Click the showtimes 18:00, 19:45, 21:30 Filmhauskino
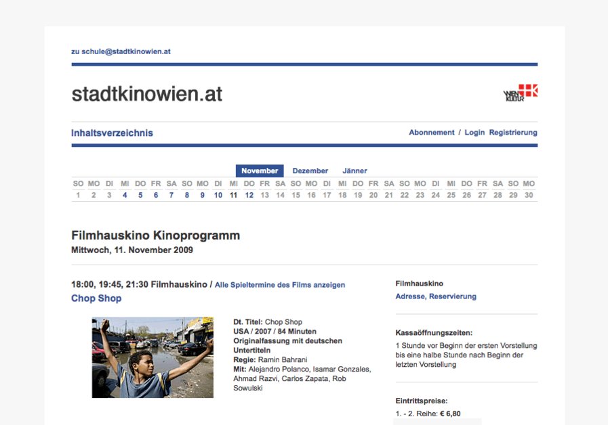Viewport: 608px width, 425px height. click(139, 284)
